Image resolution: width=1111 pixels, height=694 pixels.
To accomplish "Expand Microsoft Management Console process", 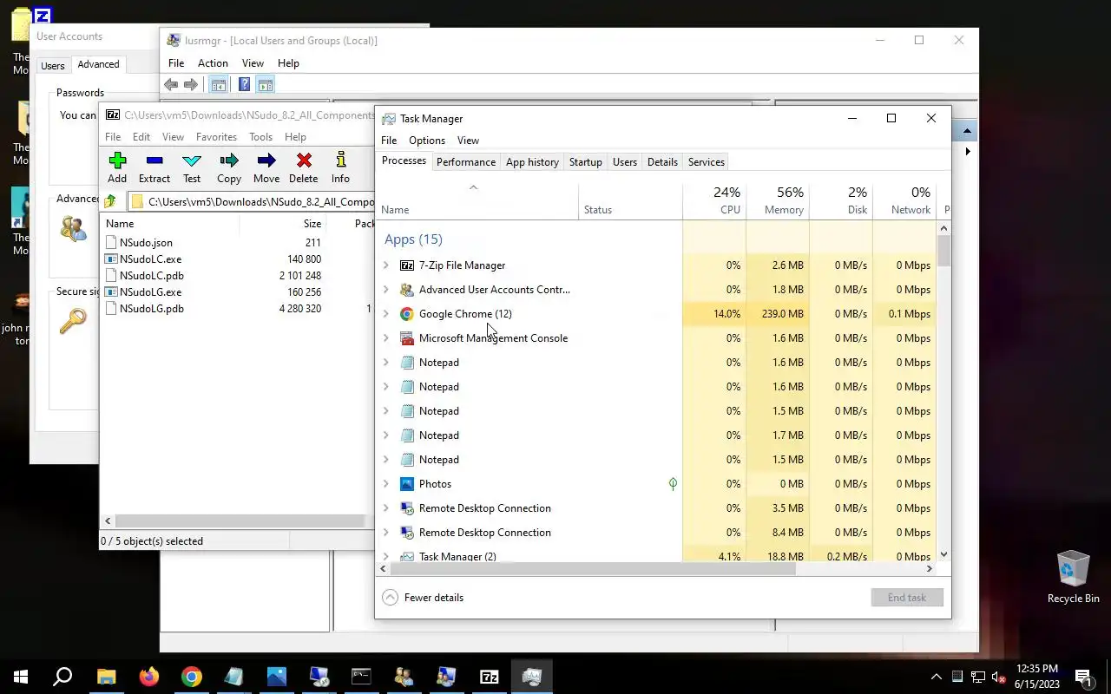I will [386, 338].
